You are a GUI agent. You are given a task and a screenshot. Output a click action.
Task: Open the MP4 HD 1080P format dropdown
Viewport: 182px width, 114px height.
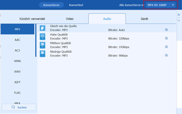click(x=161, y=5)
